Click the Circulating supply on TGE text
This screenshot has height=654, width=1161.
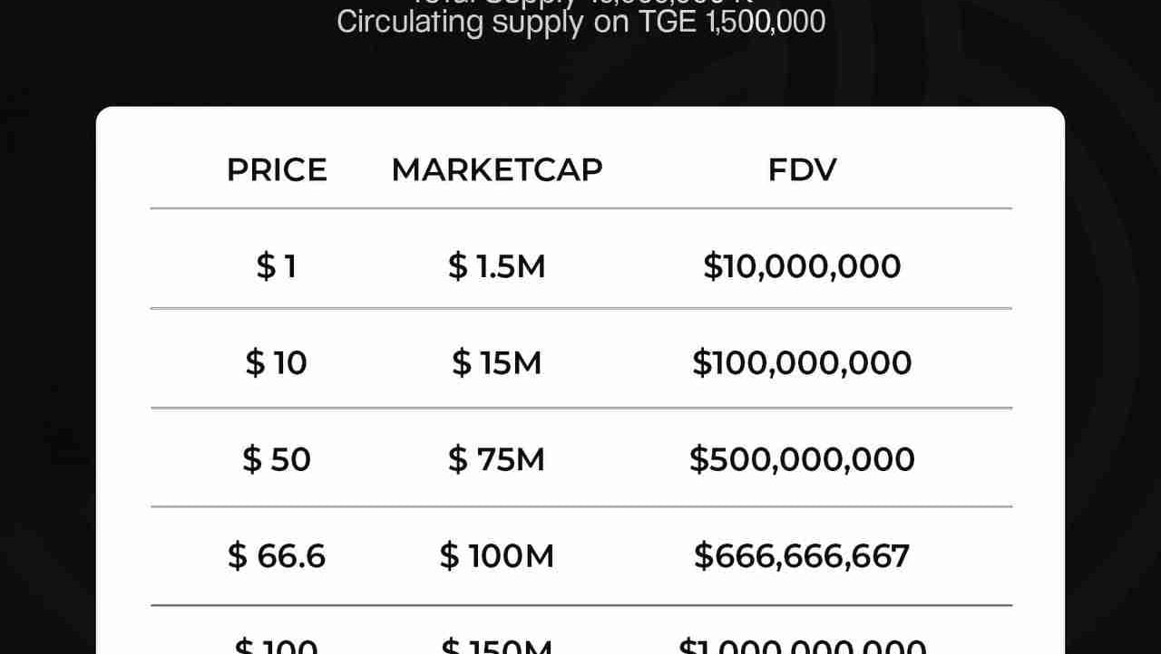point(580,22)
